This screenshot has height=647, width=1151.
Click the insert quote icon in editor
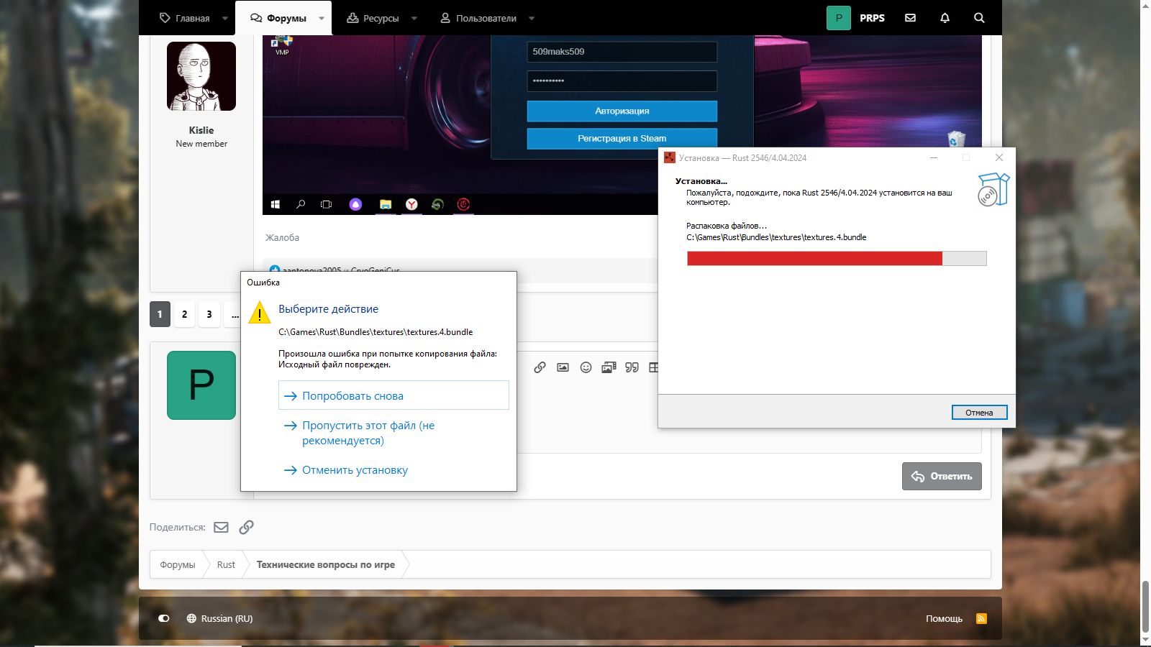point(632,367)
